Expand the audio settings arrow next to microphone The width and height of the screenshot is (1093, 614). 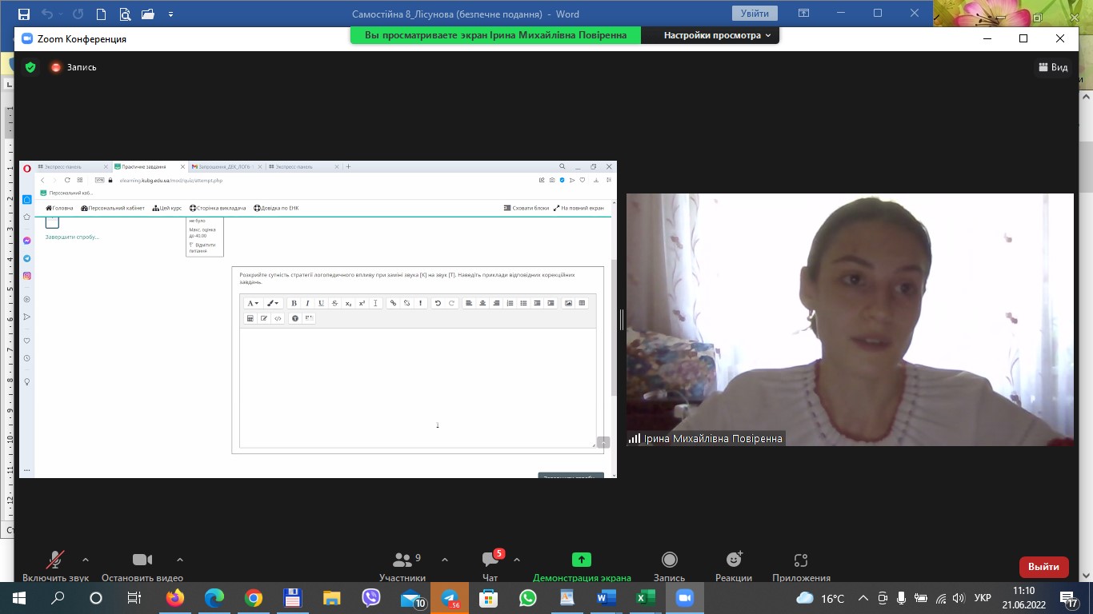pos(86,560)
